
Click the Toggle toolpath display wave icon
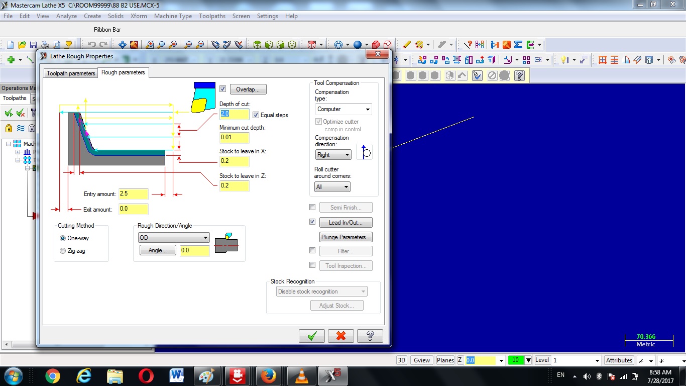(21, 128)
